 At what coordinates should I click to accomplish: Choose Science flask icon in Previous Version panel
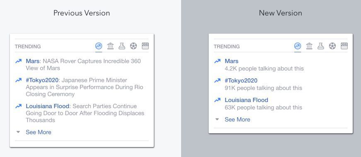click(x=122, y=46)
